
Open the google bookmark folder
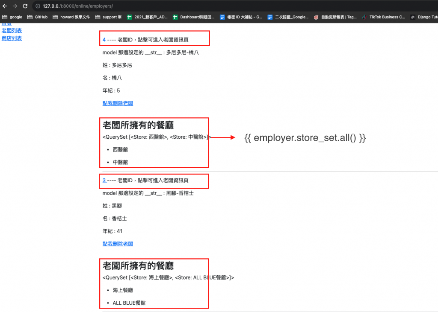pyautogui.click(x=12, y=17)
